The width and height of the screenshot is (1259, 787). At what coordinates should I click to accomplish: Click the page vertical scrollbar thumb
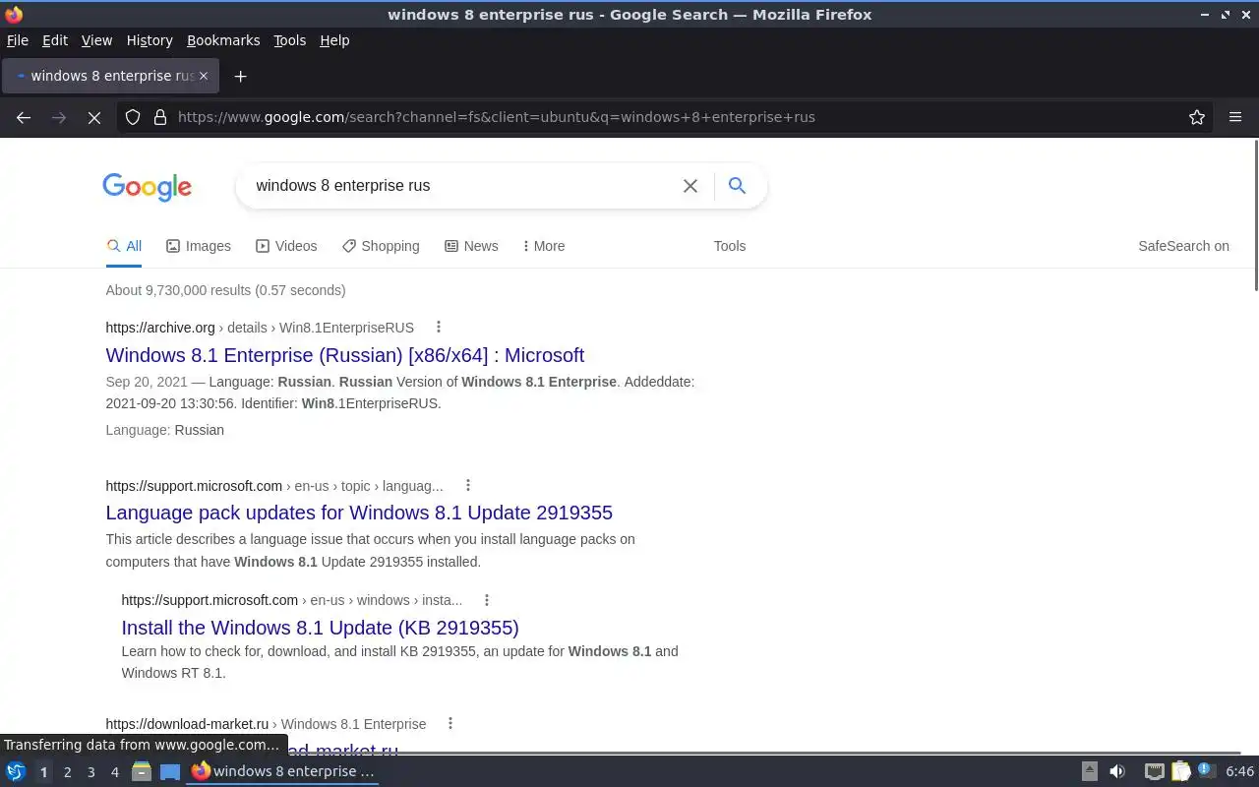(x=1255, y=216)
